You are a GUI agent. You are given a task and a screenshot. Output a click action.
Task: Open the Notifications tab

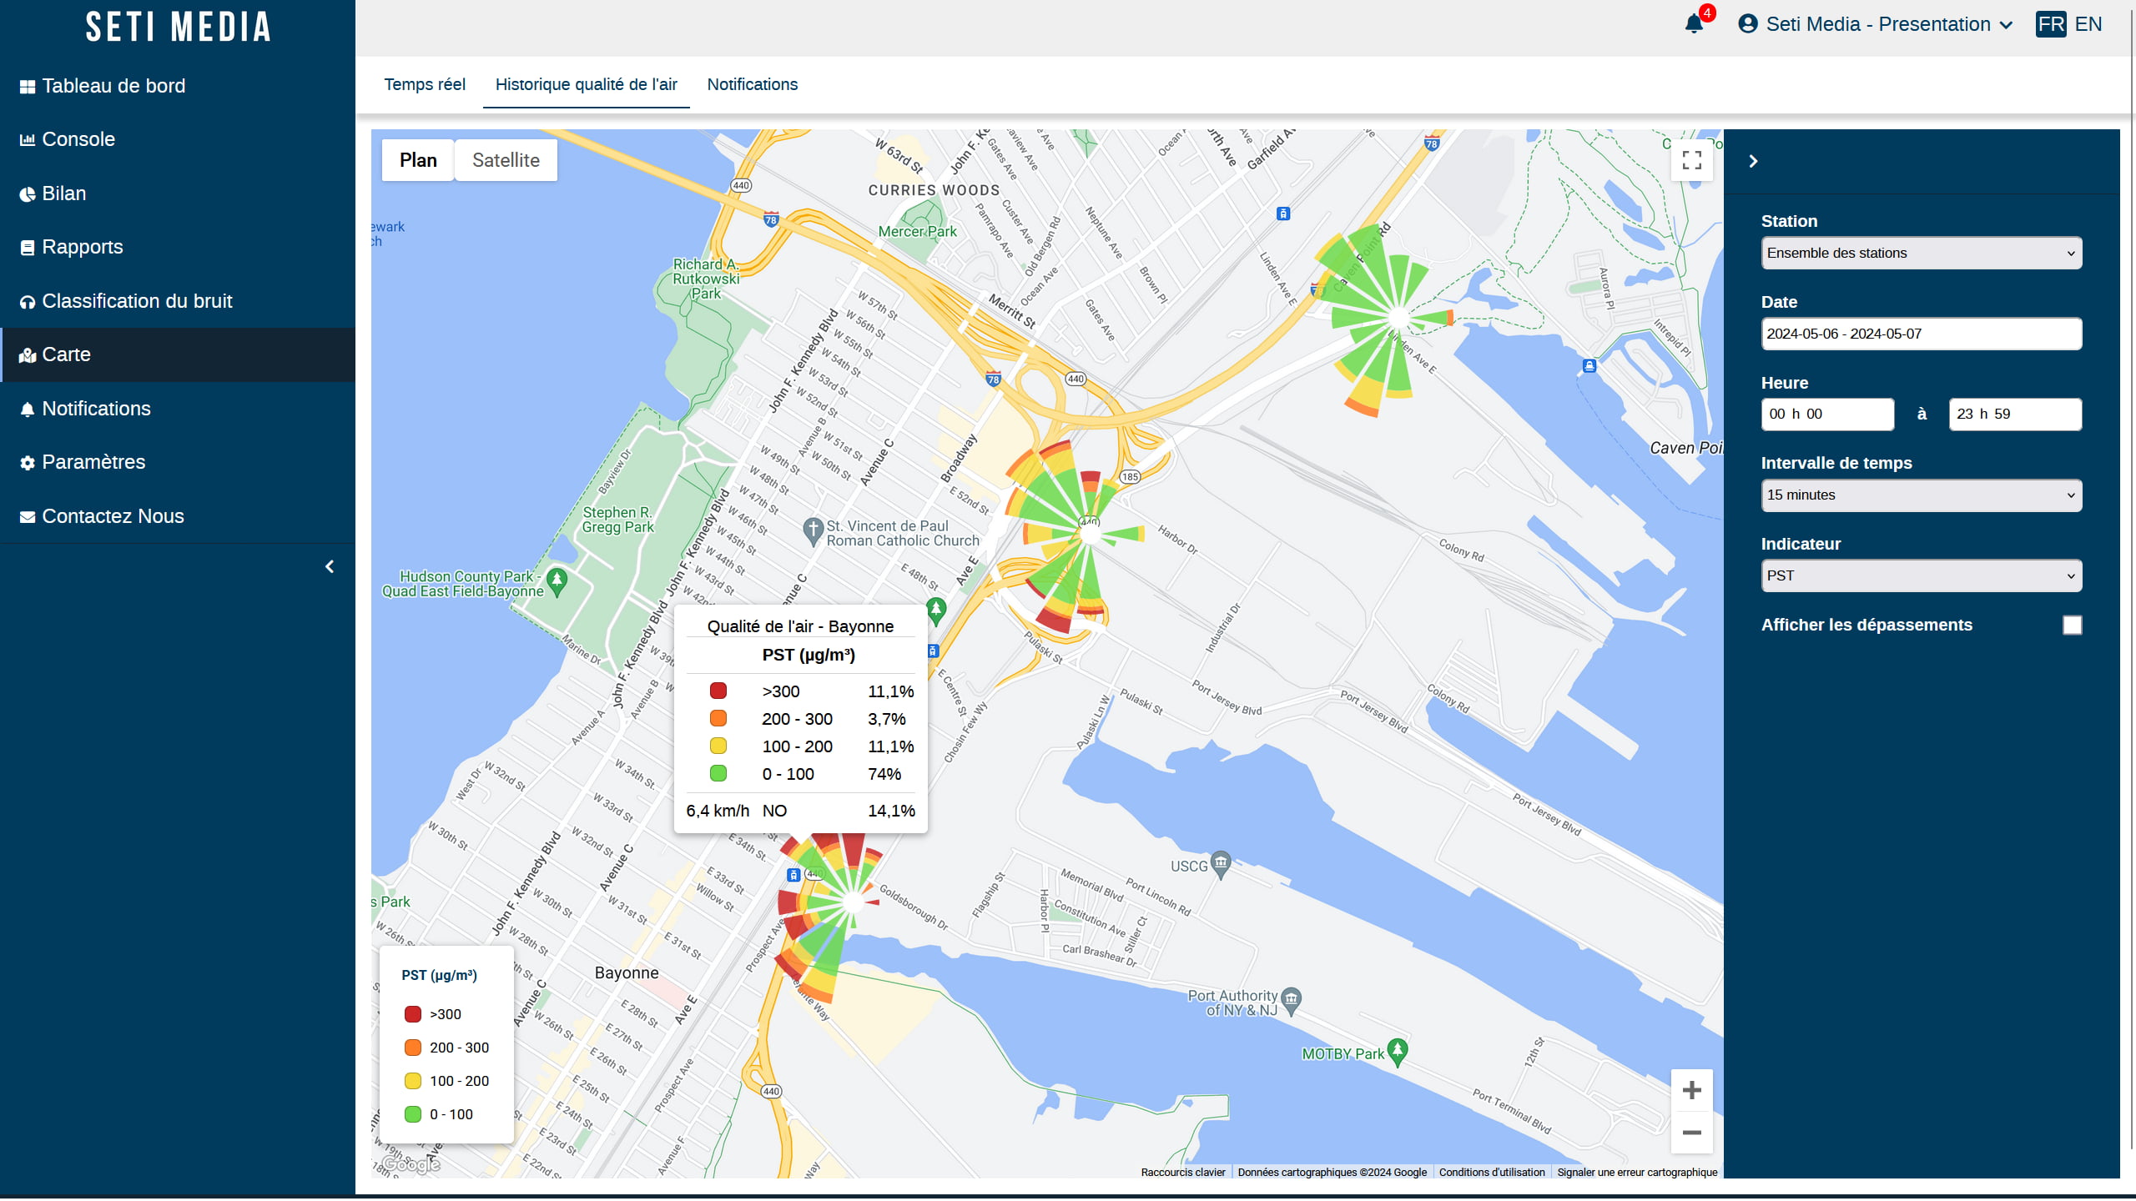[753, 83]
